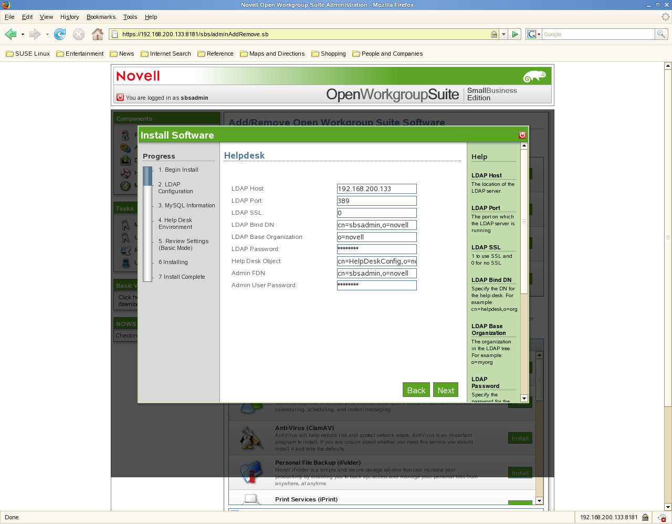Click the Google search box
672x524 pixels.
tap(598, 34)
